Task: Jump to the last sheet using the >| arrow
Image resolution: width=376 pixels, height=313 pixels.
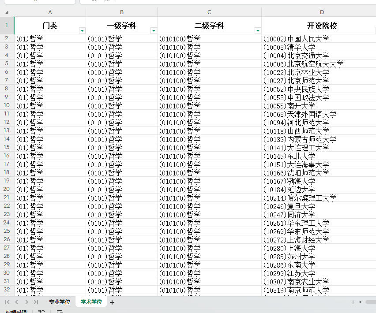Action: pos(36,303)
